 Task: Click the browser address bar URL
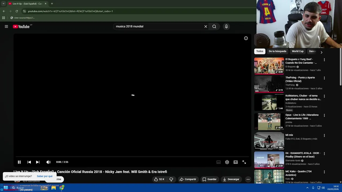click(x=70, y=11)
